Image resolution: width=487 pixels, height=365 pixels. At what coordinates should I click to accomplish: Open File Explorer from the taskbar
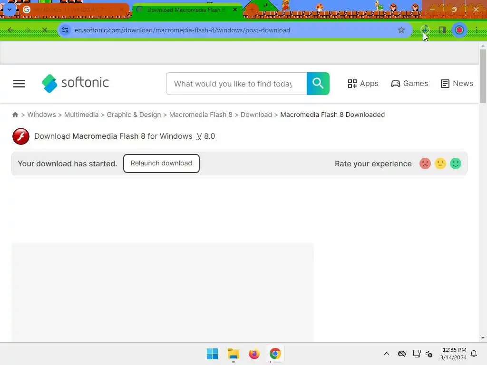(x=233, y=354)
